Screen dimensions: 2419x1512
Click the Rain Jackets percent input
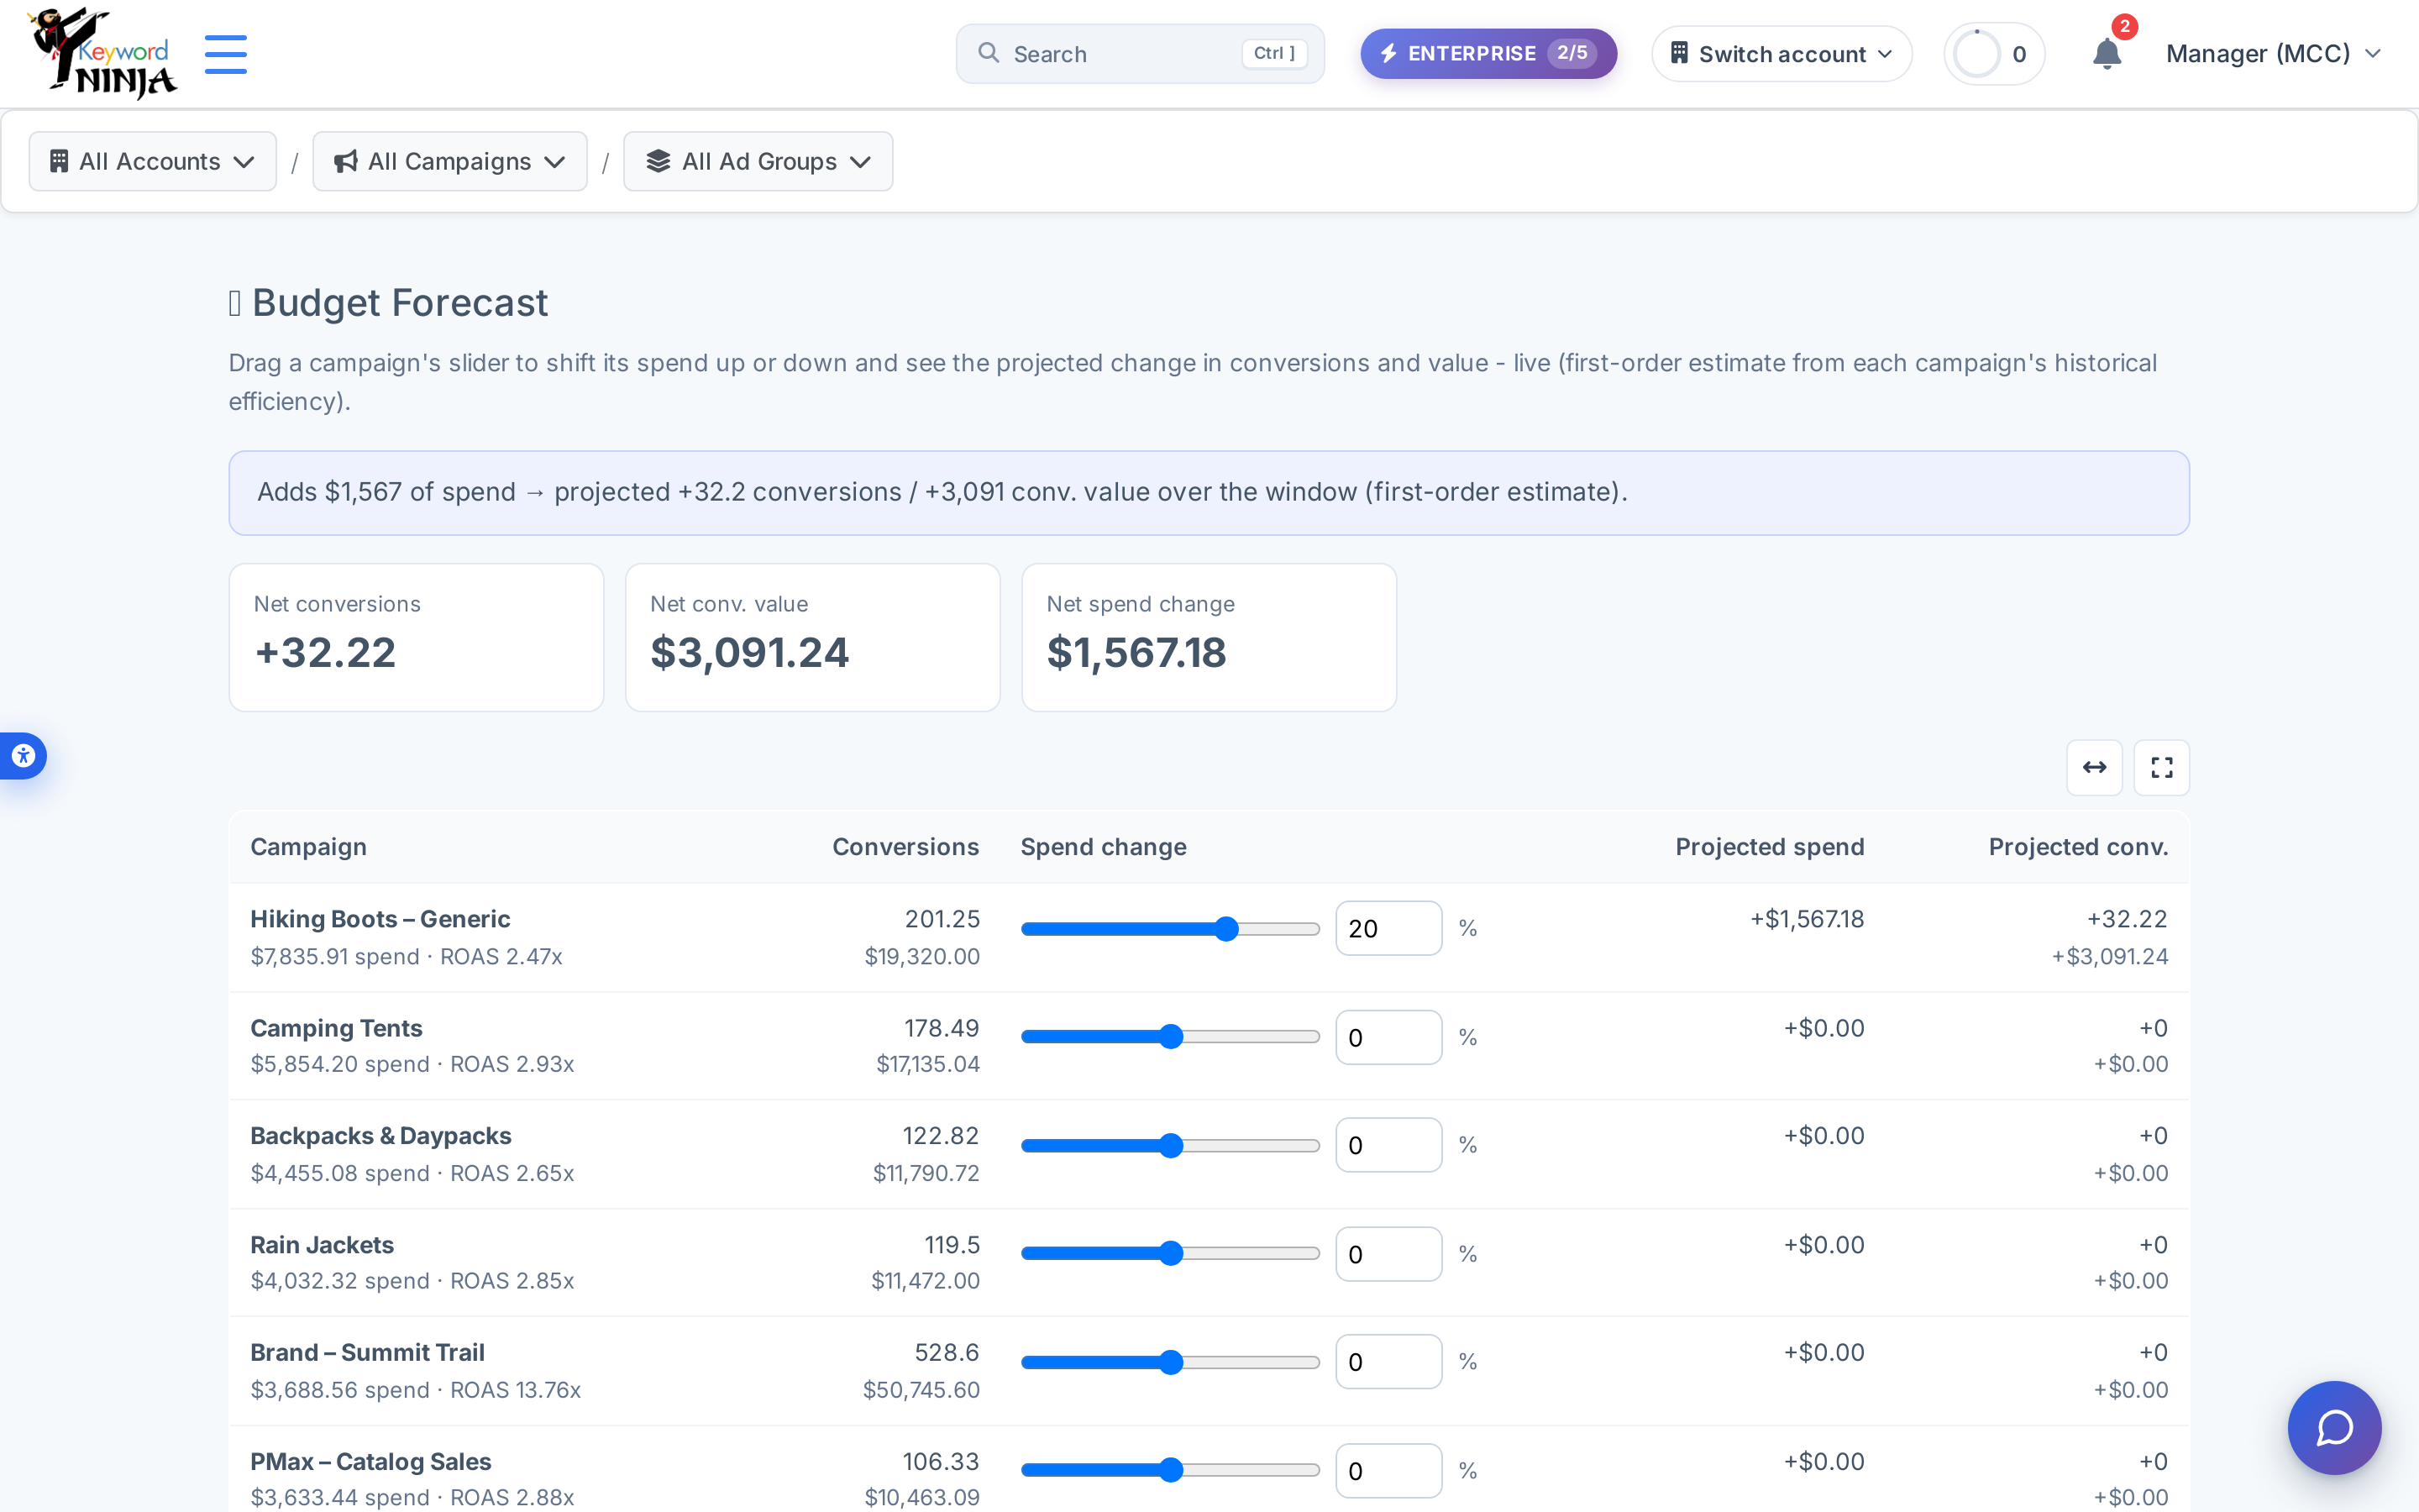[x=1388, y=1254]
